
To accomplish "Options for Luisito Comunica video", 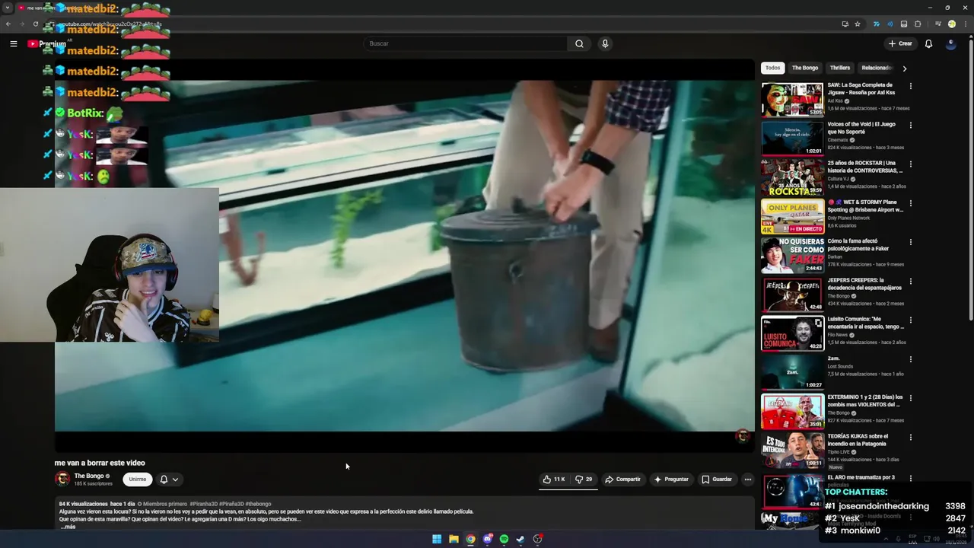I will [x=910, y=320].
